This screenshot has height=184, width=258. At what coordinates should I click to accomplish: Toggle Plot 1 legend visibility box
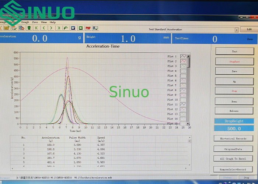183,56
